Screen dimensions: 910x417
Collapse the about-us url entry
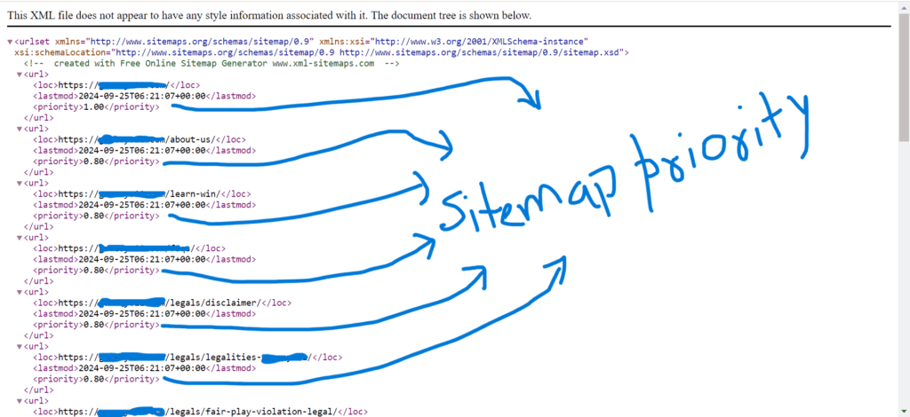(20, 130)
